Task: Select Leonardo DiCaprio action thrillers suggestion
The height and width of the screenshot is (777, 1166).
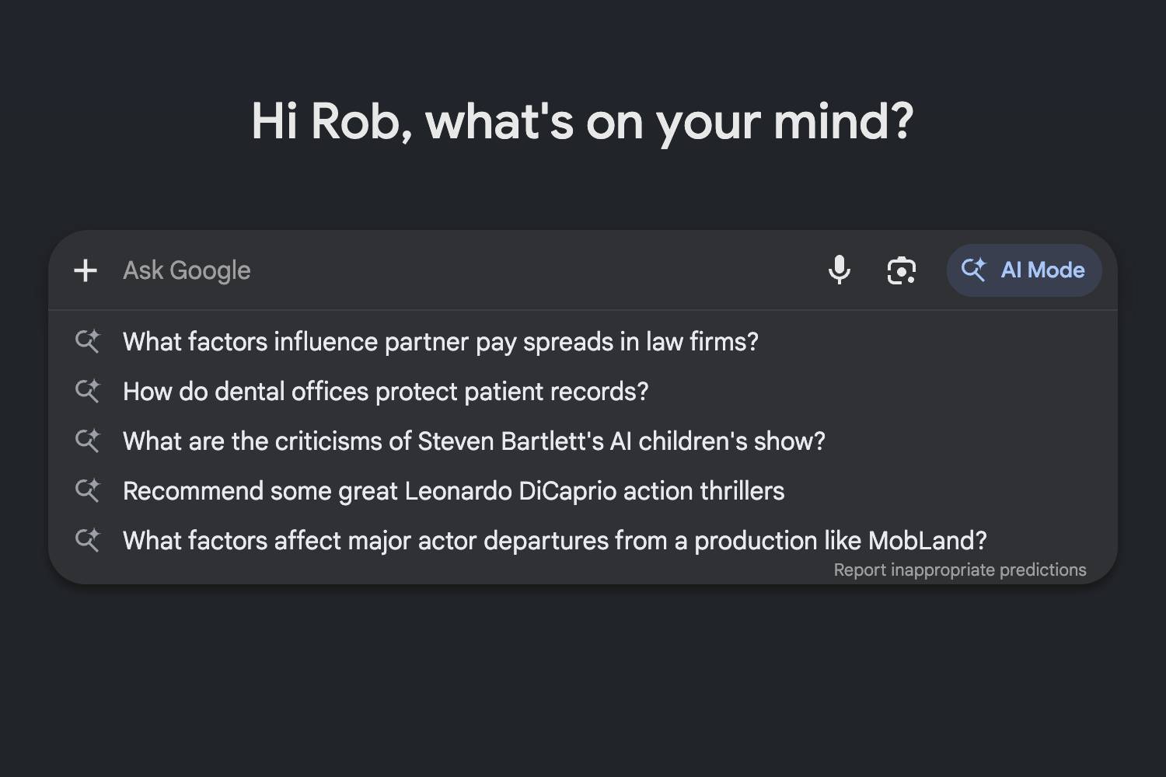Action: tap(454, 491)
